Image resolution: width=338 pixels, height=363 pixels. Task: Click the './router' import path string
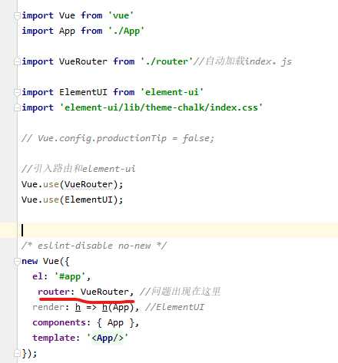point(167,61)
